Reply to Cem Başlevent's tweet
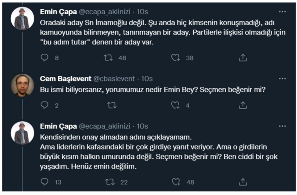The height and width of the screenshot is (195, 297). 45,105
